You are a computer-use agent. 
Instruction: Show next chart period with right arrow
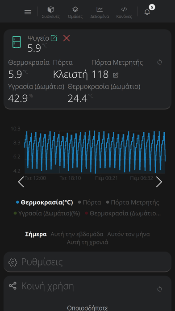(159, 182)
